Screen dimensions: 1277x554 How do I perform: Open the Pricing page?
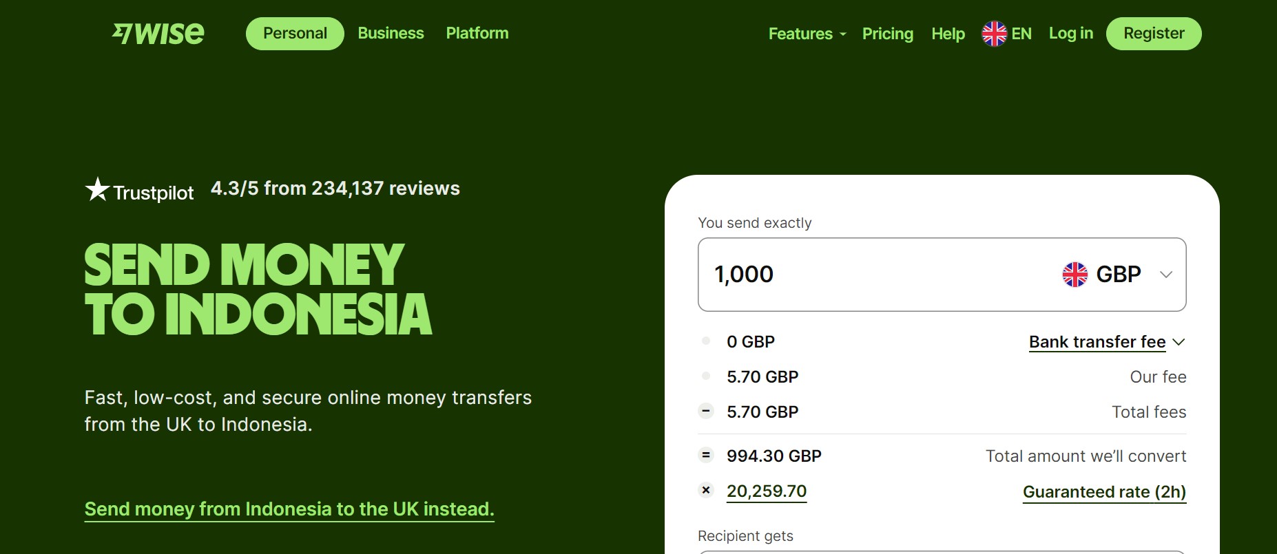[x=888, y=34]
